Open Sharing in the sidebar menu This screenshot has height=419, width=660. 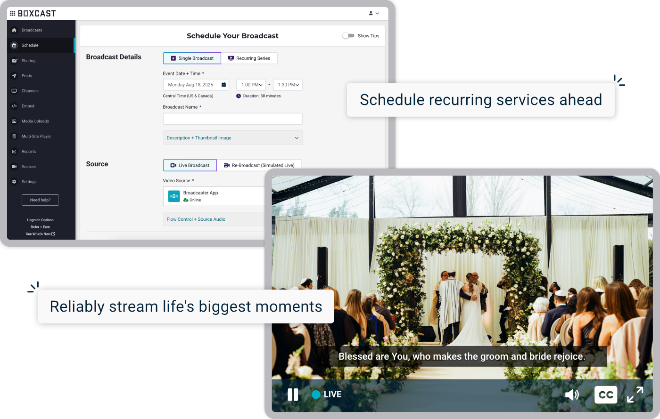point(41,61)
